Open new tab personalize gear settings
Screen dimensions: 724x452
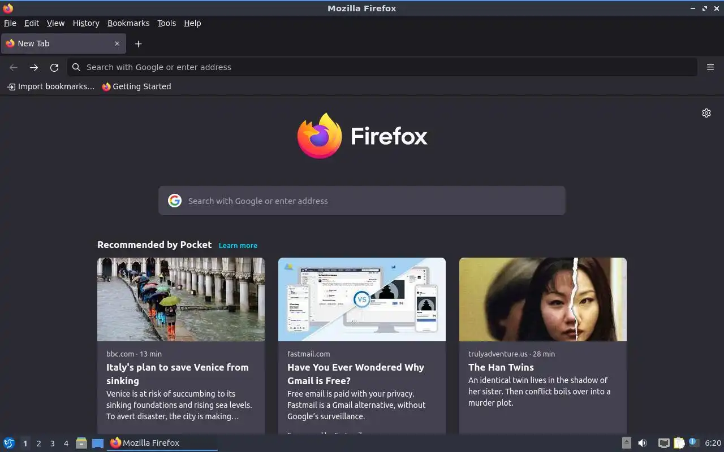pyautogui.click(x=706, y=113)
